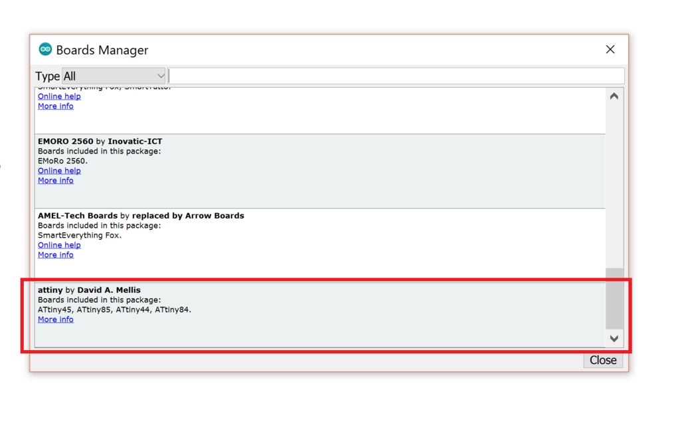Open More info for EMORO 2560
Screen dimensions: 680x447
click(x=56, y=181)
